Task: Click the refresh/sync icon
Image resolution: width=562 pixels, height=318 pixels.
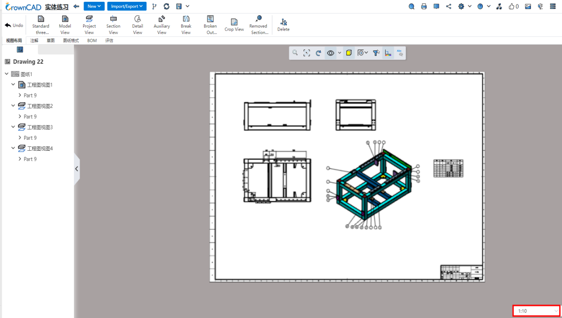Action: click(166, 6)
